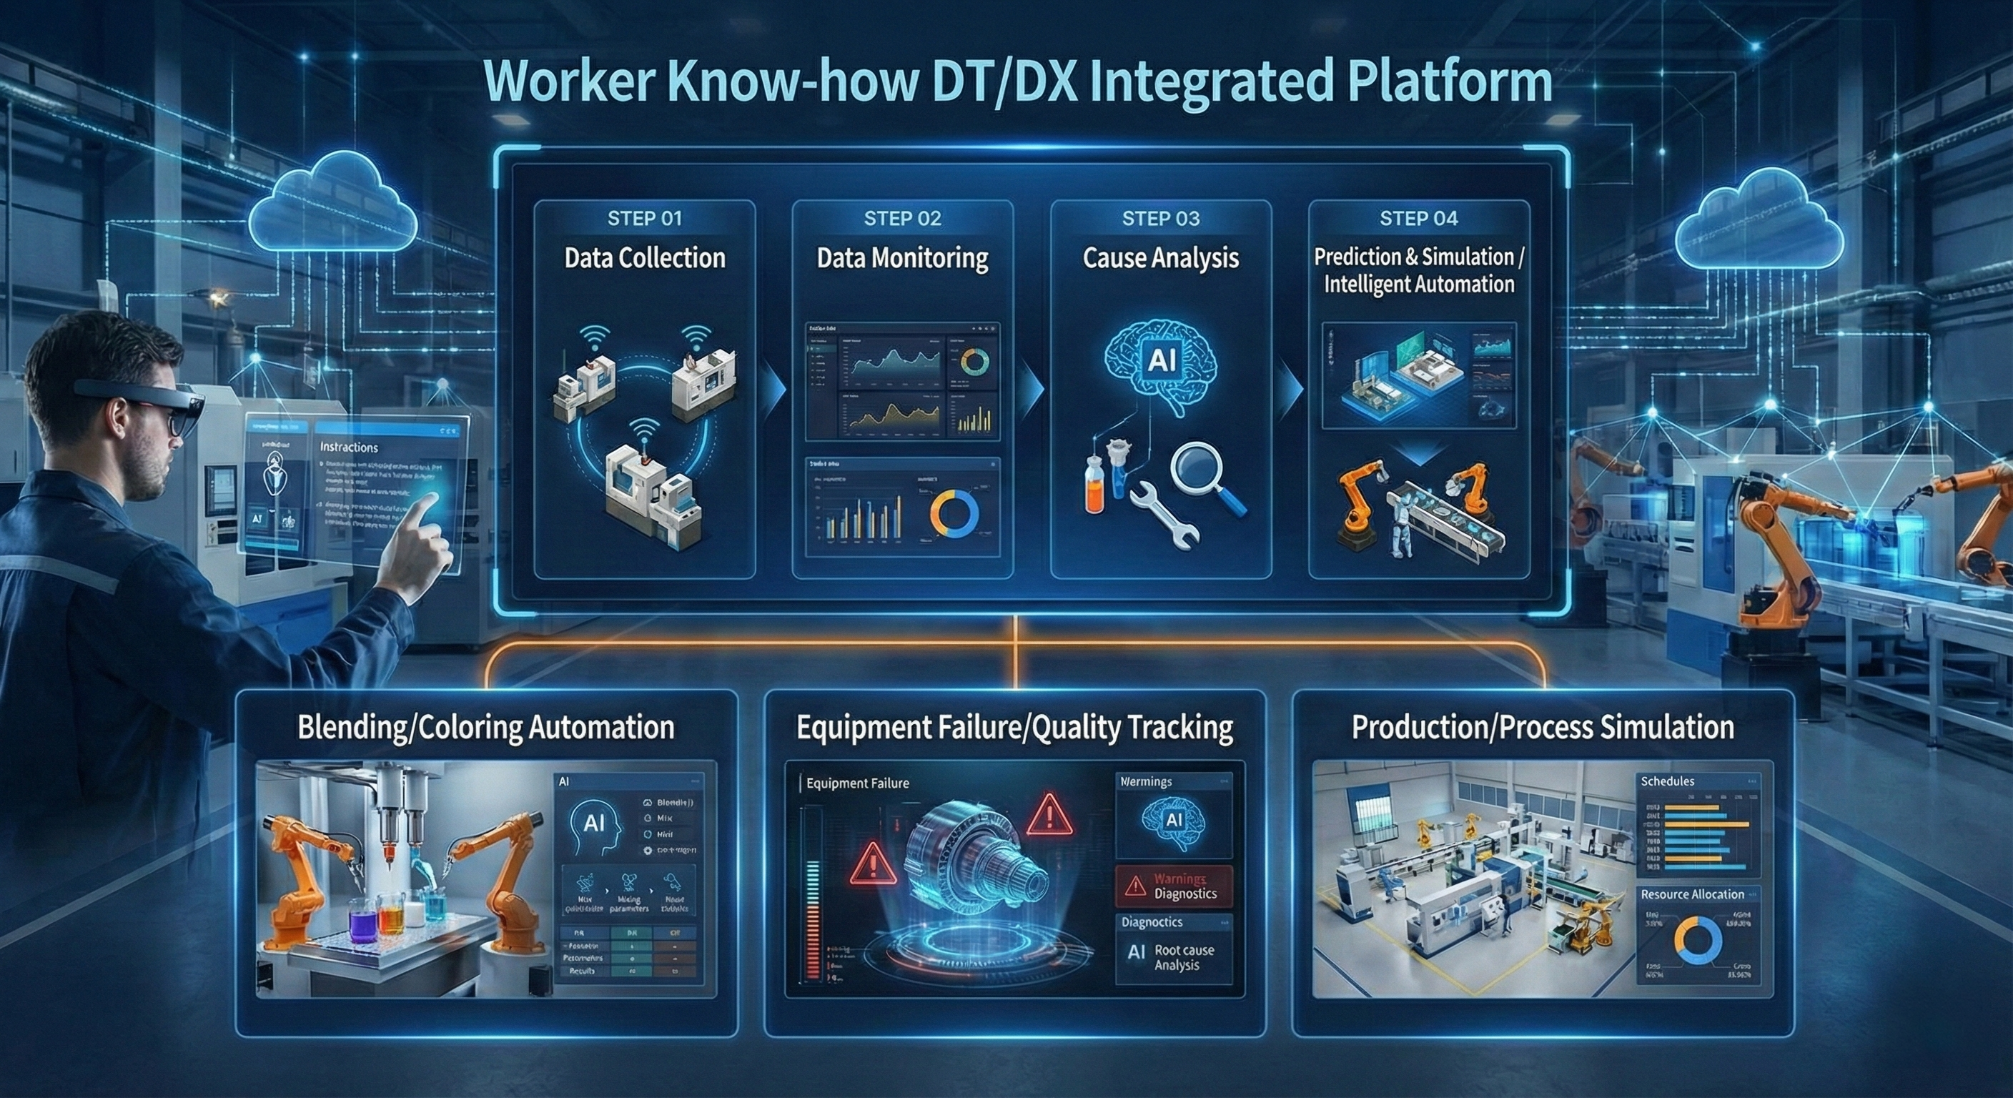Click the blue test tube icon

coord(1119,468)
